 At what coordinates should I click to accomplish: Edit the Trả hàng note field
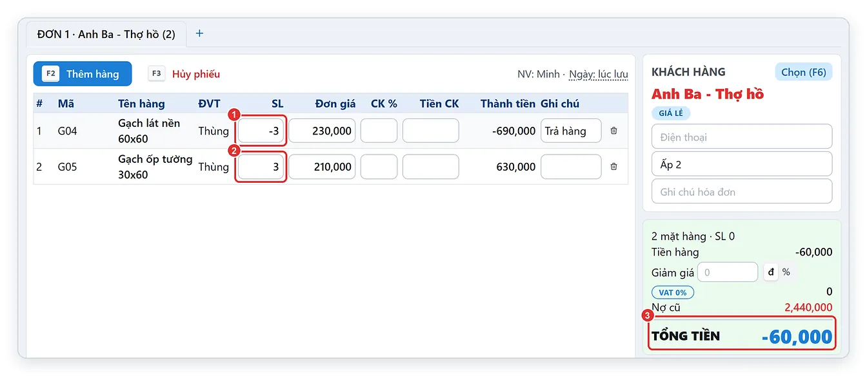pos(571,131)
